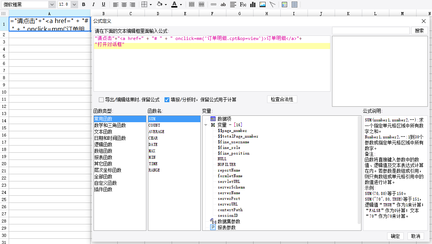
Task: Insert plain text 'ab' icon
Action: [223, 5]
